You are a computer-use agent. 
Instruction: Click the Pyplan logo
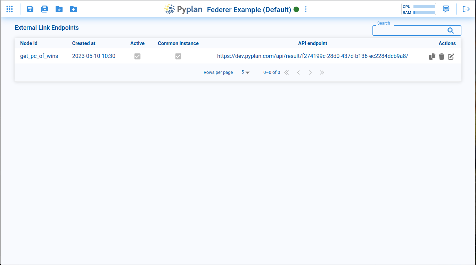(183, 9)
